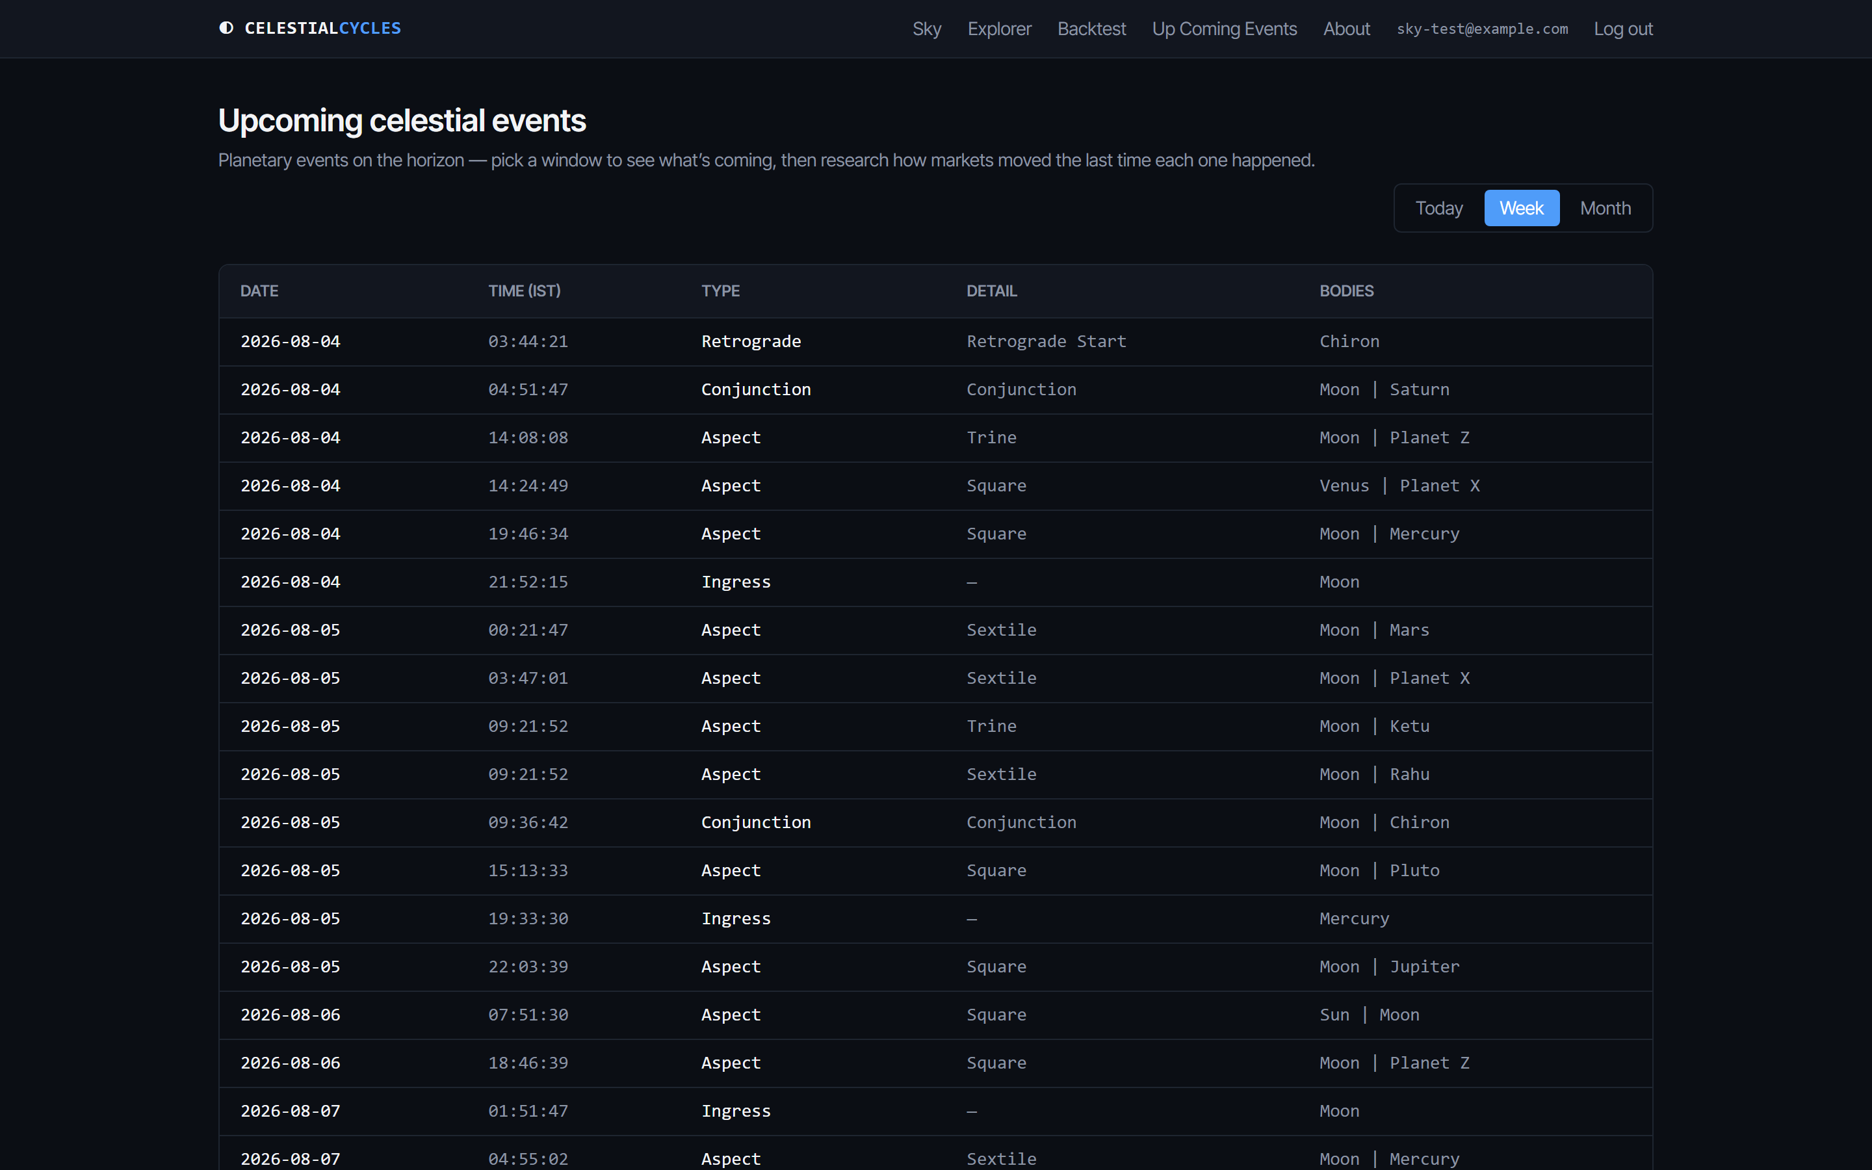The width and height of the screenshot is (1872, 1170).
Task: Click the Moon | Jupiter bodies cell
Action: (x=1389, y=967)
